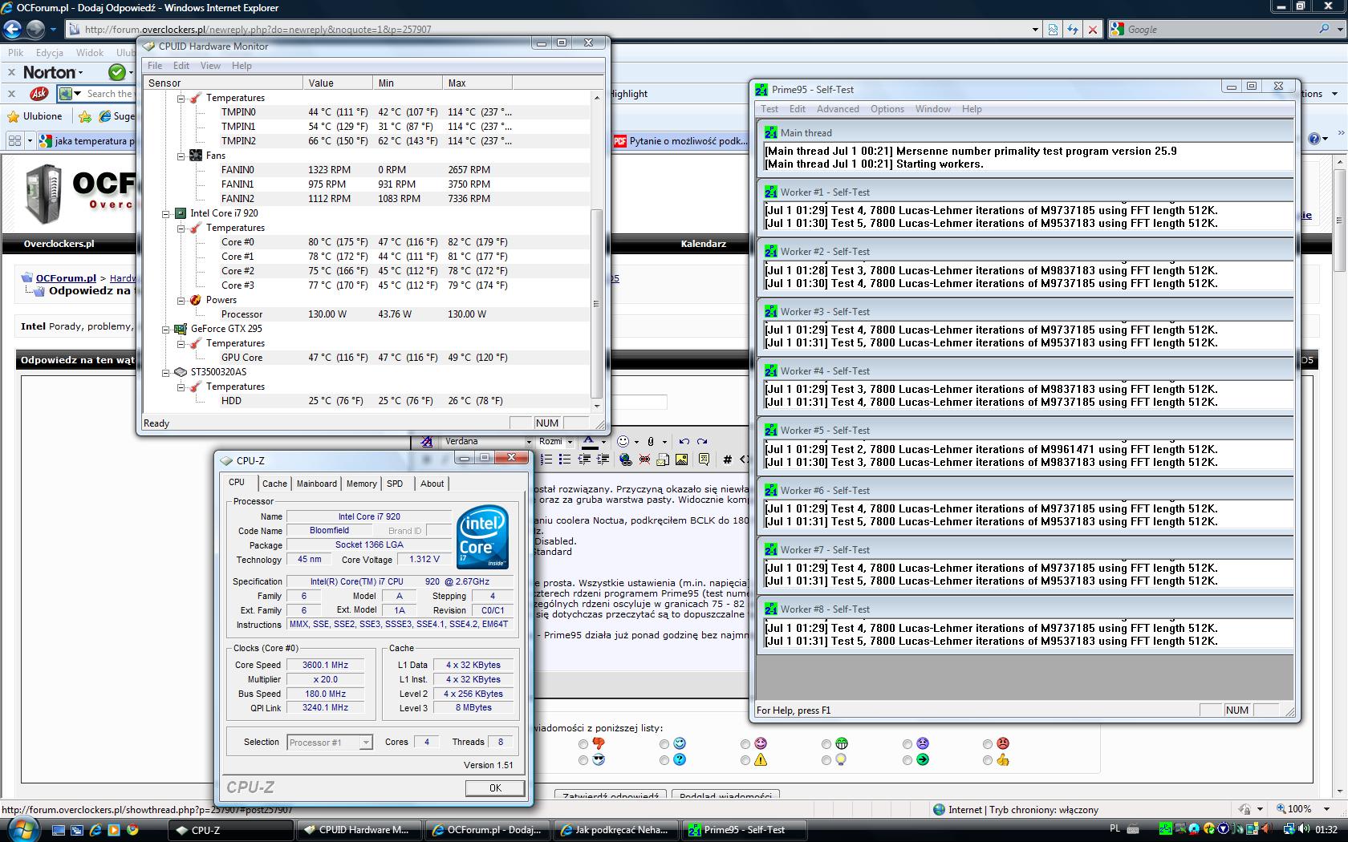Select the green arrow post icon radio
The image size is (1348, 842).
[907, 760]
